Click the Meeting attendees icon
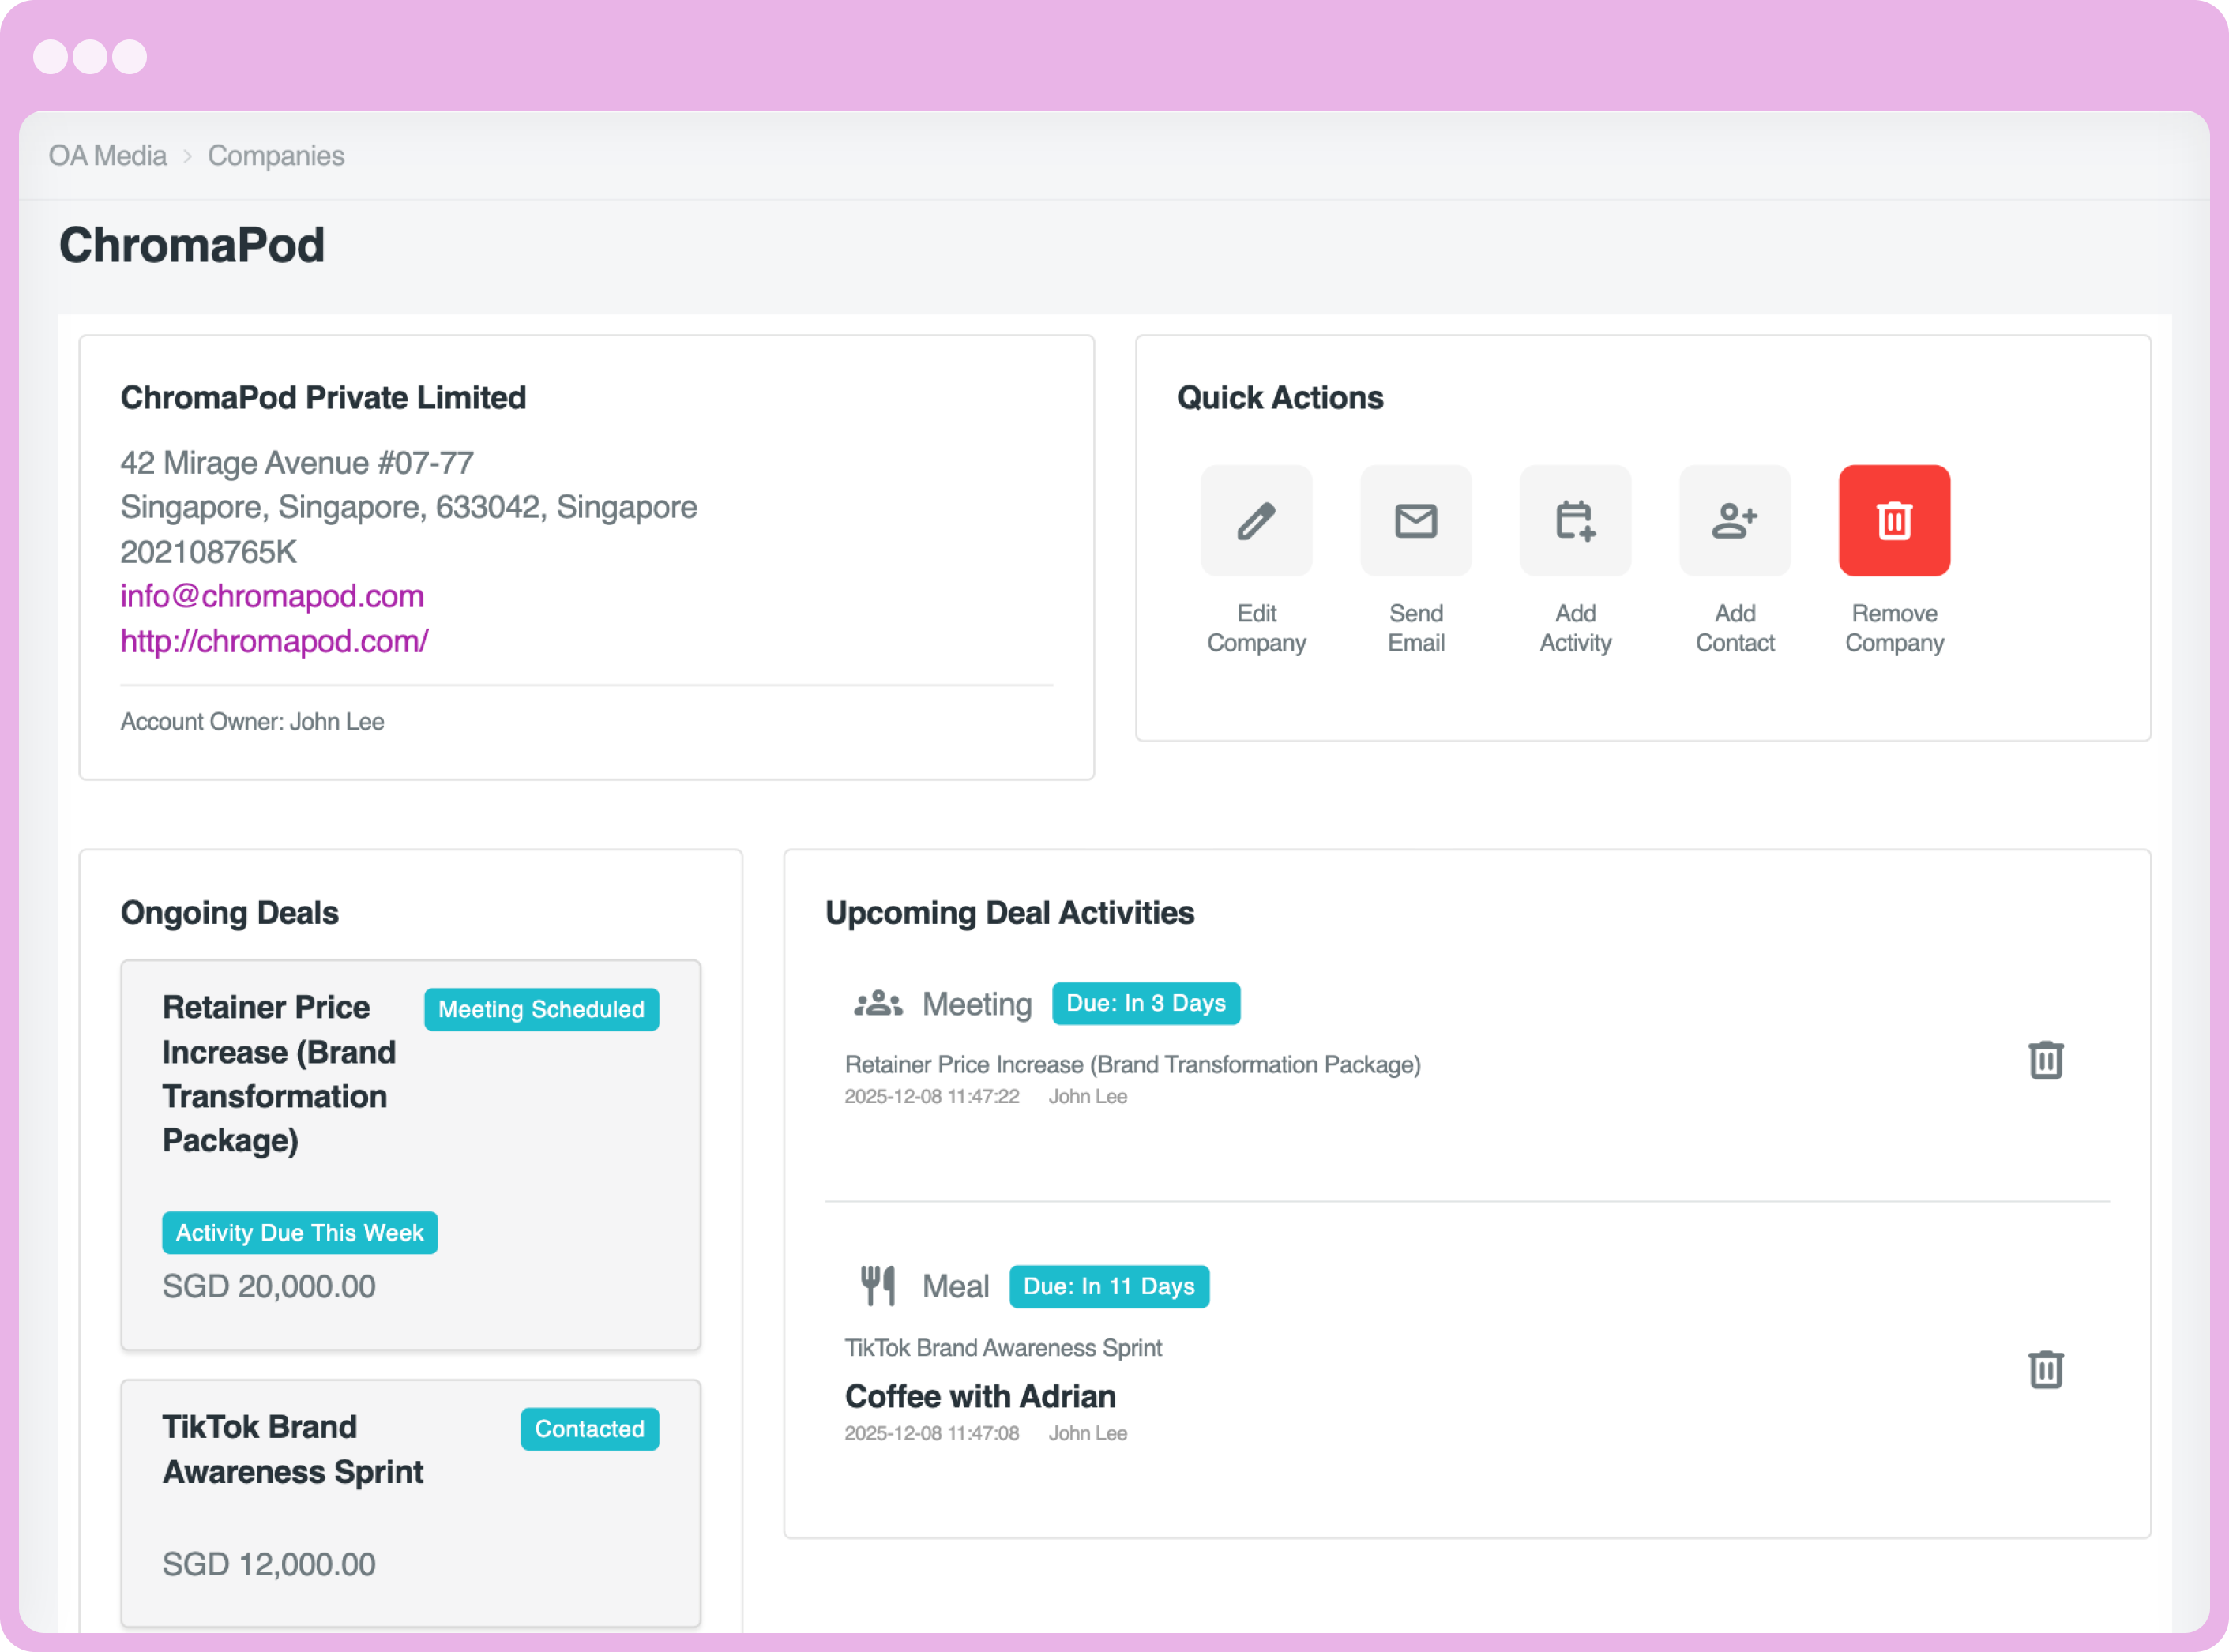 [x=878, y=1003]
